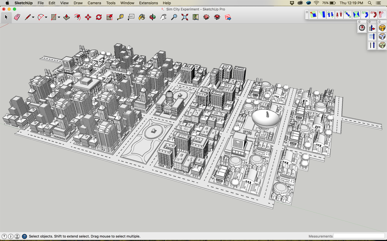
Task: Open the Extension Warehouse
Action: 217,17
